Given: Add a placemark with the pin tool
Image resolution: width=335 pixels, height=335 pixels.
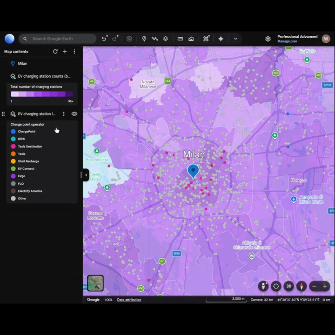Looking at the screenshot, I should [x=144, y=39].
